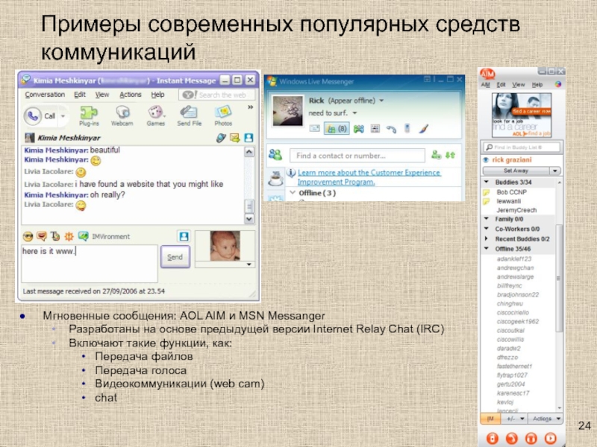Click the chat scrollbar up arrow

249,152
